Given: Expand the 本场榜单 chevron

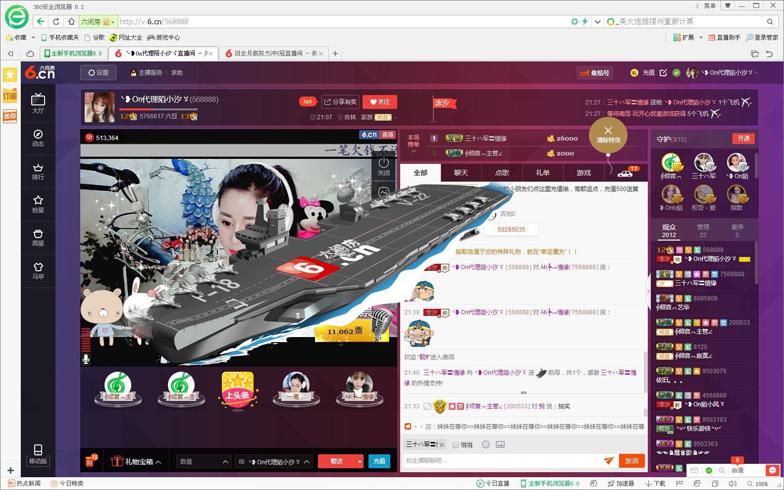Looking at the screenshot, I should tap(414, 151).
